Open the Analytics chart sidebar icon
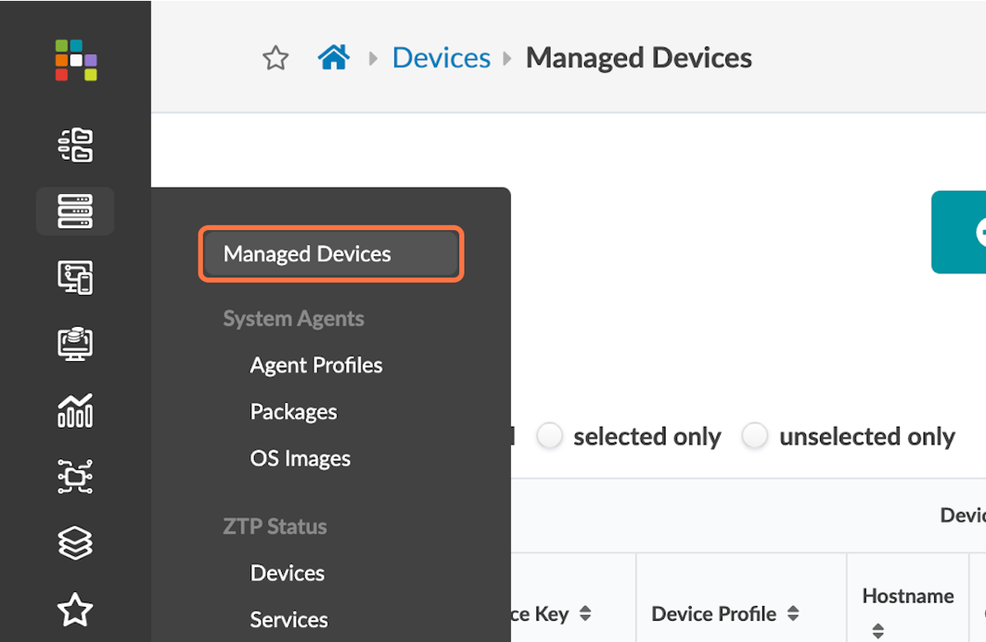Viewport: 986px width, 642px height. (x=76, y=410)
